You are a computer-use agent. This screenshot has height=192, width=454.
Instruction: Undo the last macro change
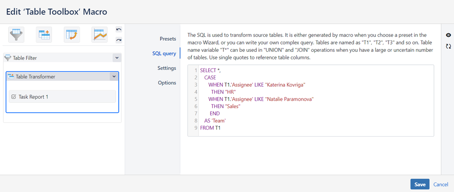119,30
